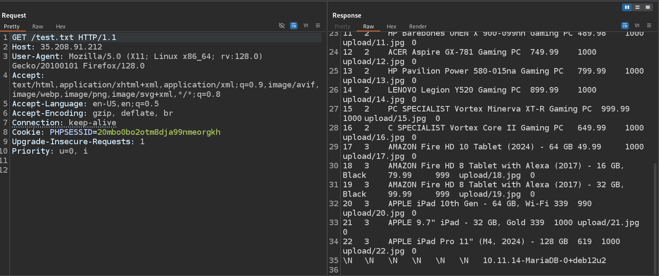Click the Response panel title

347,16
